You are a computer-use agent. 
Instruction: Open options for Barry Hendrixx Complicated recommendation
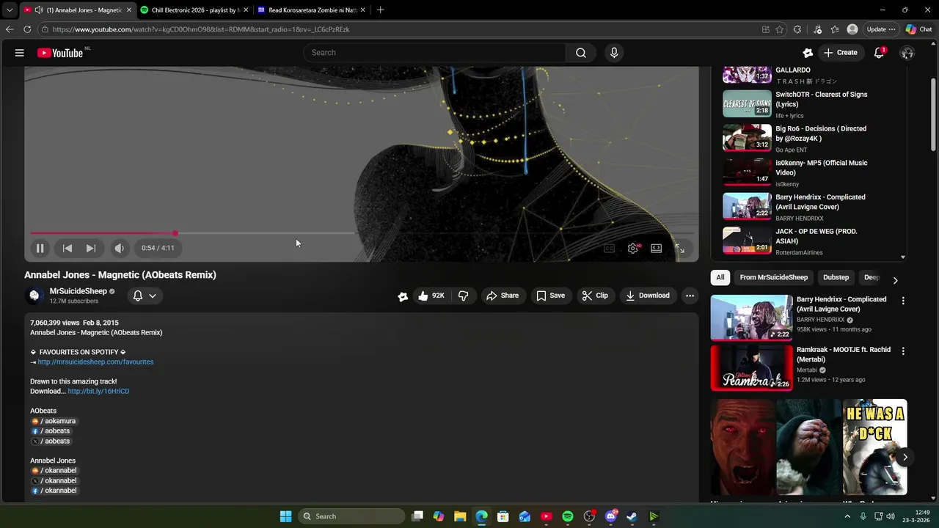[903, 301]
